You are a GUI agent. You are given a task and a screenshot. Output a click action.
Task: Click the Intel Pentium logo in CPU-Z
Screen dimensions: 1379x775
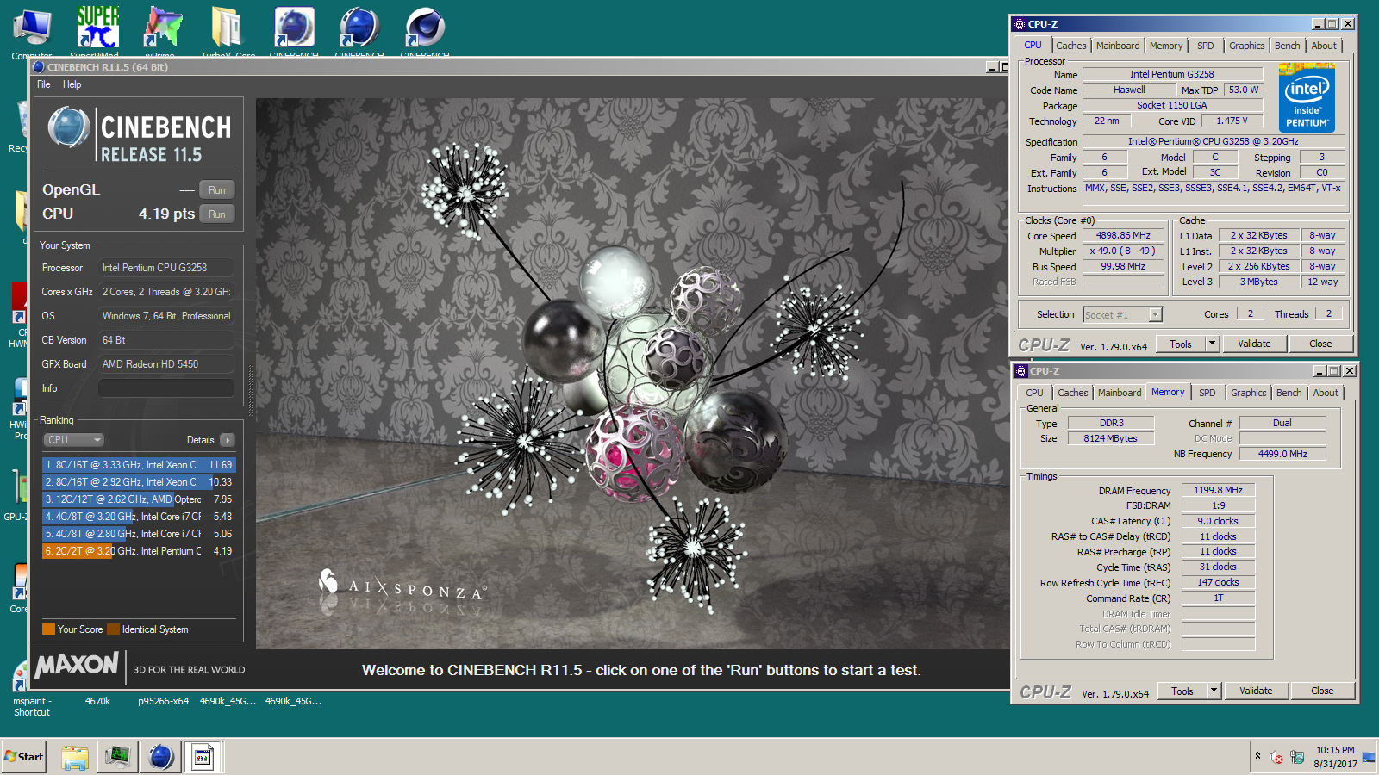point(1307,99)
